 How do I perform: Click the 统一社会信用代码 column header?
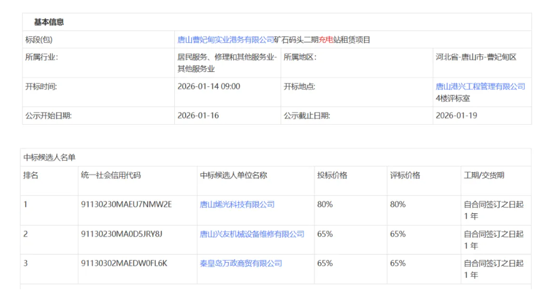110,175
